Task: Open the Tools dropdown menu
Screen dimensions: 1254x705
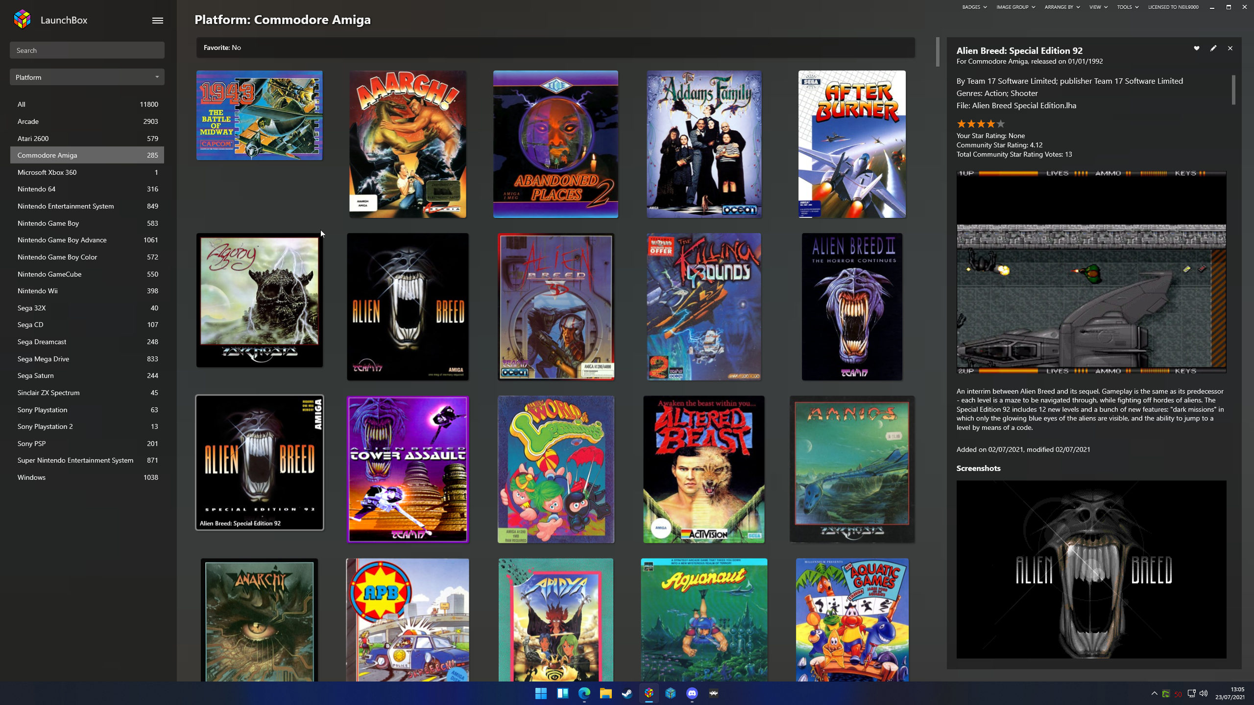Action: pyautogui.click(x=1128, y=7)
